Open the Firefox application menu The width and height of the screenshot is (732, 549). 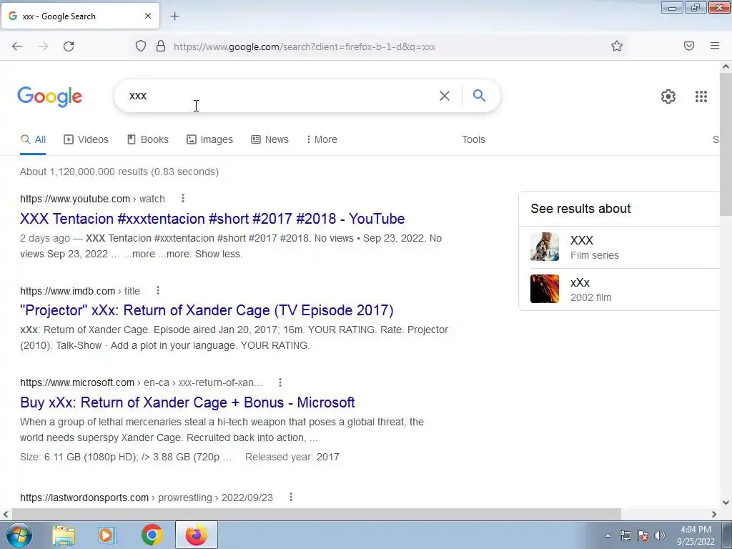(x=715, y=46)
